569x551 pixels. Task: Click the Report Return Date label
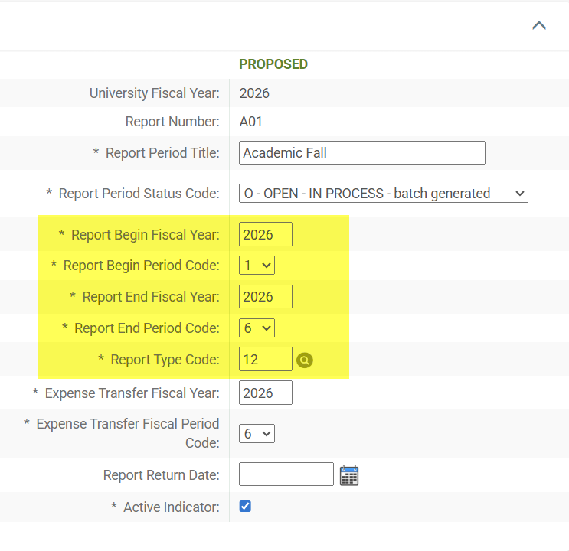(x=161, y=475)
